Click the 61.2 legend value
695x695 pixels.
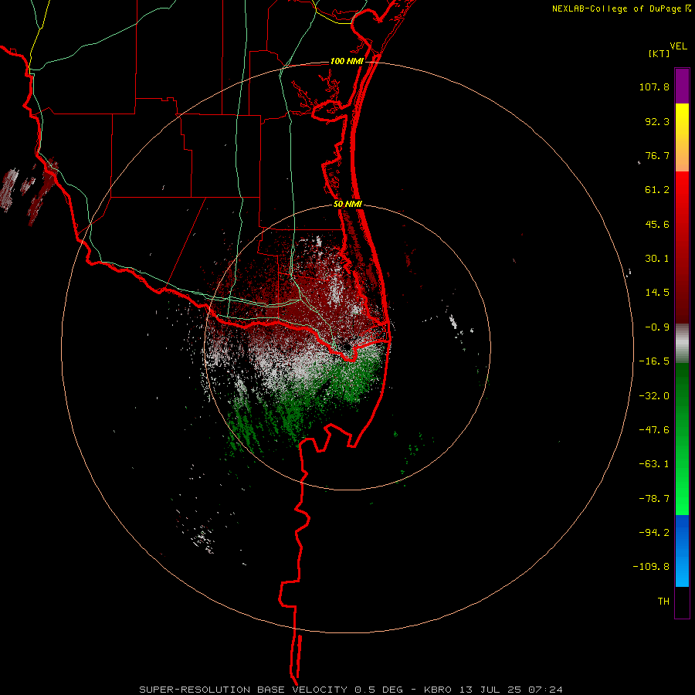657,190
